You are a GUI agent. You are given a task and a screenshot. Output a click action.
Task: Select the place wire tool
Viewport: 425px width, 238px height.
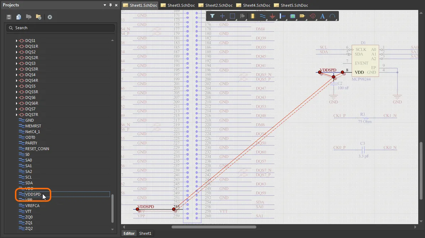point(262,16)
